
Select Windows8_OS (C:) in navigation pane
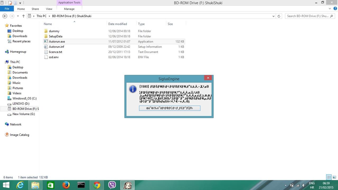click(25, 98)
